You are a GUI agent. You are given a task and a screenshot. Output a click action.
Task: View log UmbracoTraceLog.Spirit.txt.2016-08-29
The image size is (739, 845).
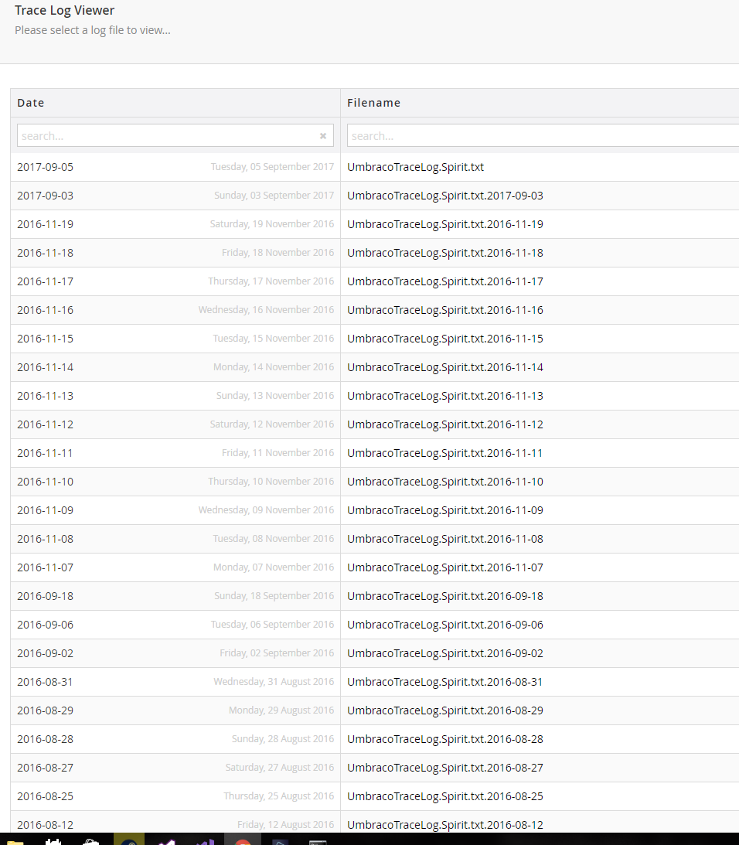click(x=445, y=710)
